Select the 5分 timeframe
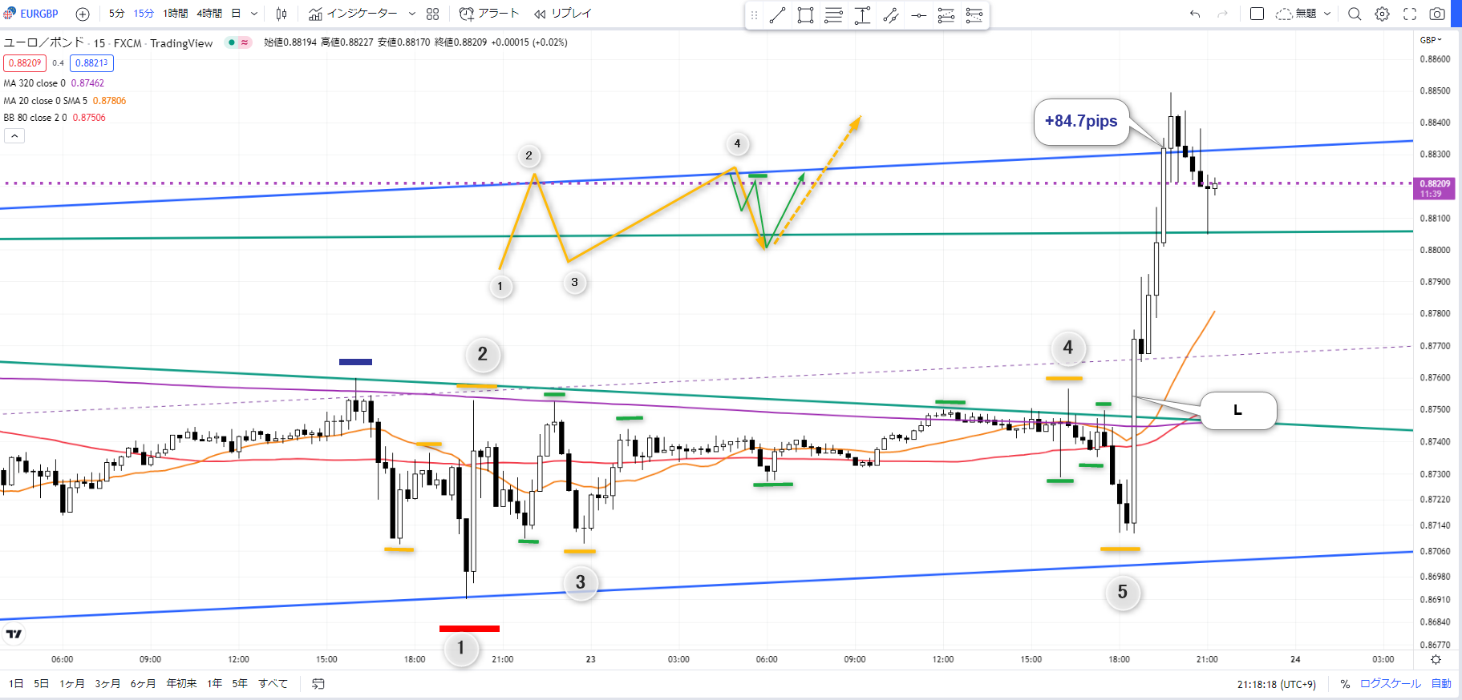The height and width of the screenshot is (700, 1462). click(x=117, y=14)
